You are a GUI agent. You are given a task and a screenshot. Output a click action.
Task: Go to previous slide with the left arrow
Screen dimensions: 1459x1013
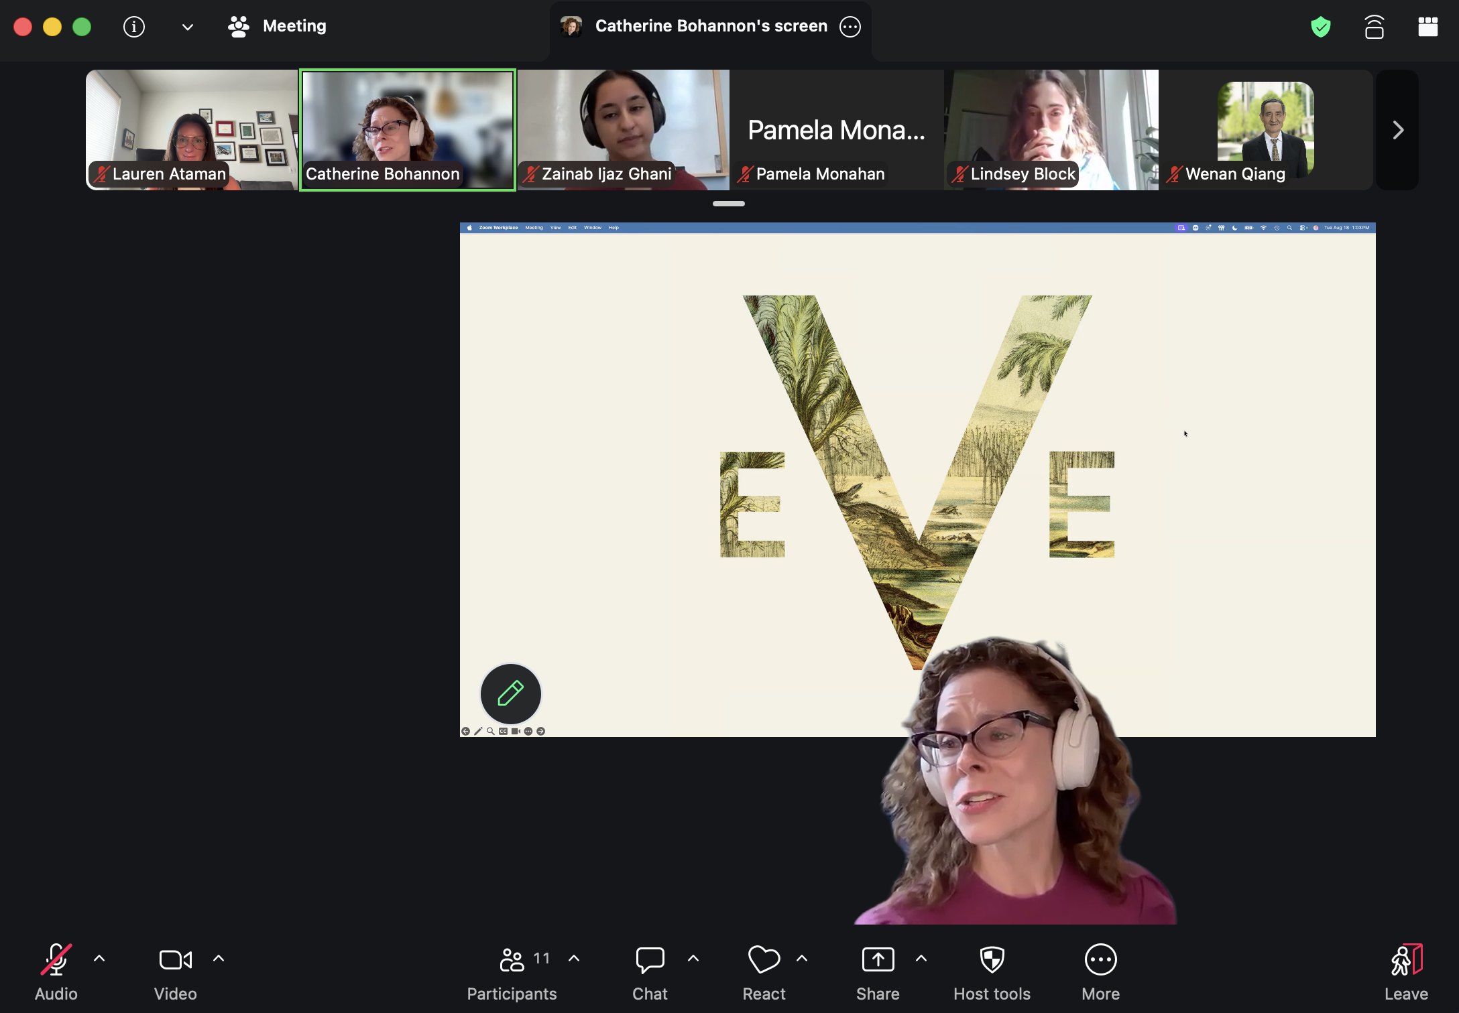[465, 732]
